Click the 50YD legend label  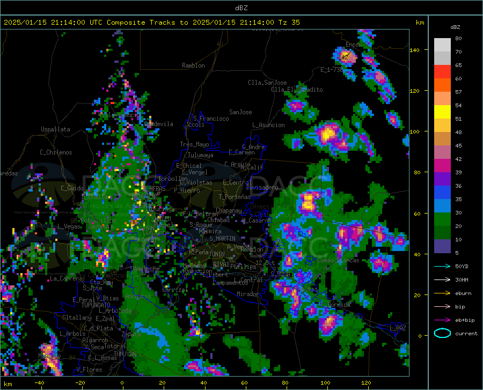462,266
